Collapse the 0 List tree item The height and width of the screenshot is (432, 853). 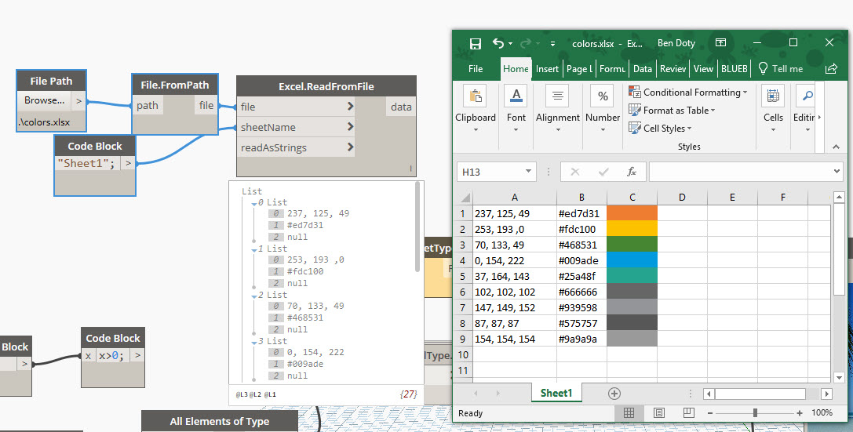click(x=253, y=203)
